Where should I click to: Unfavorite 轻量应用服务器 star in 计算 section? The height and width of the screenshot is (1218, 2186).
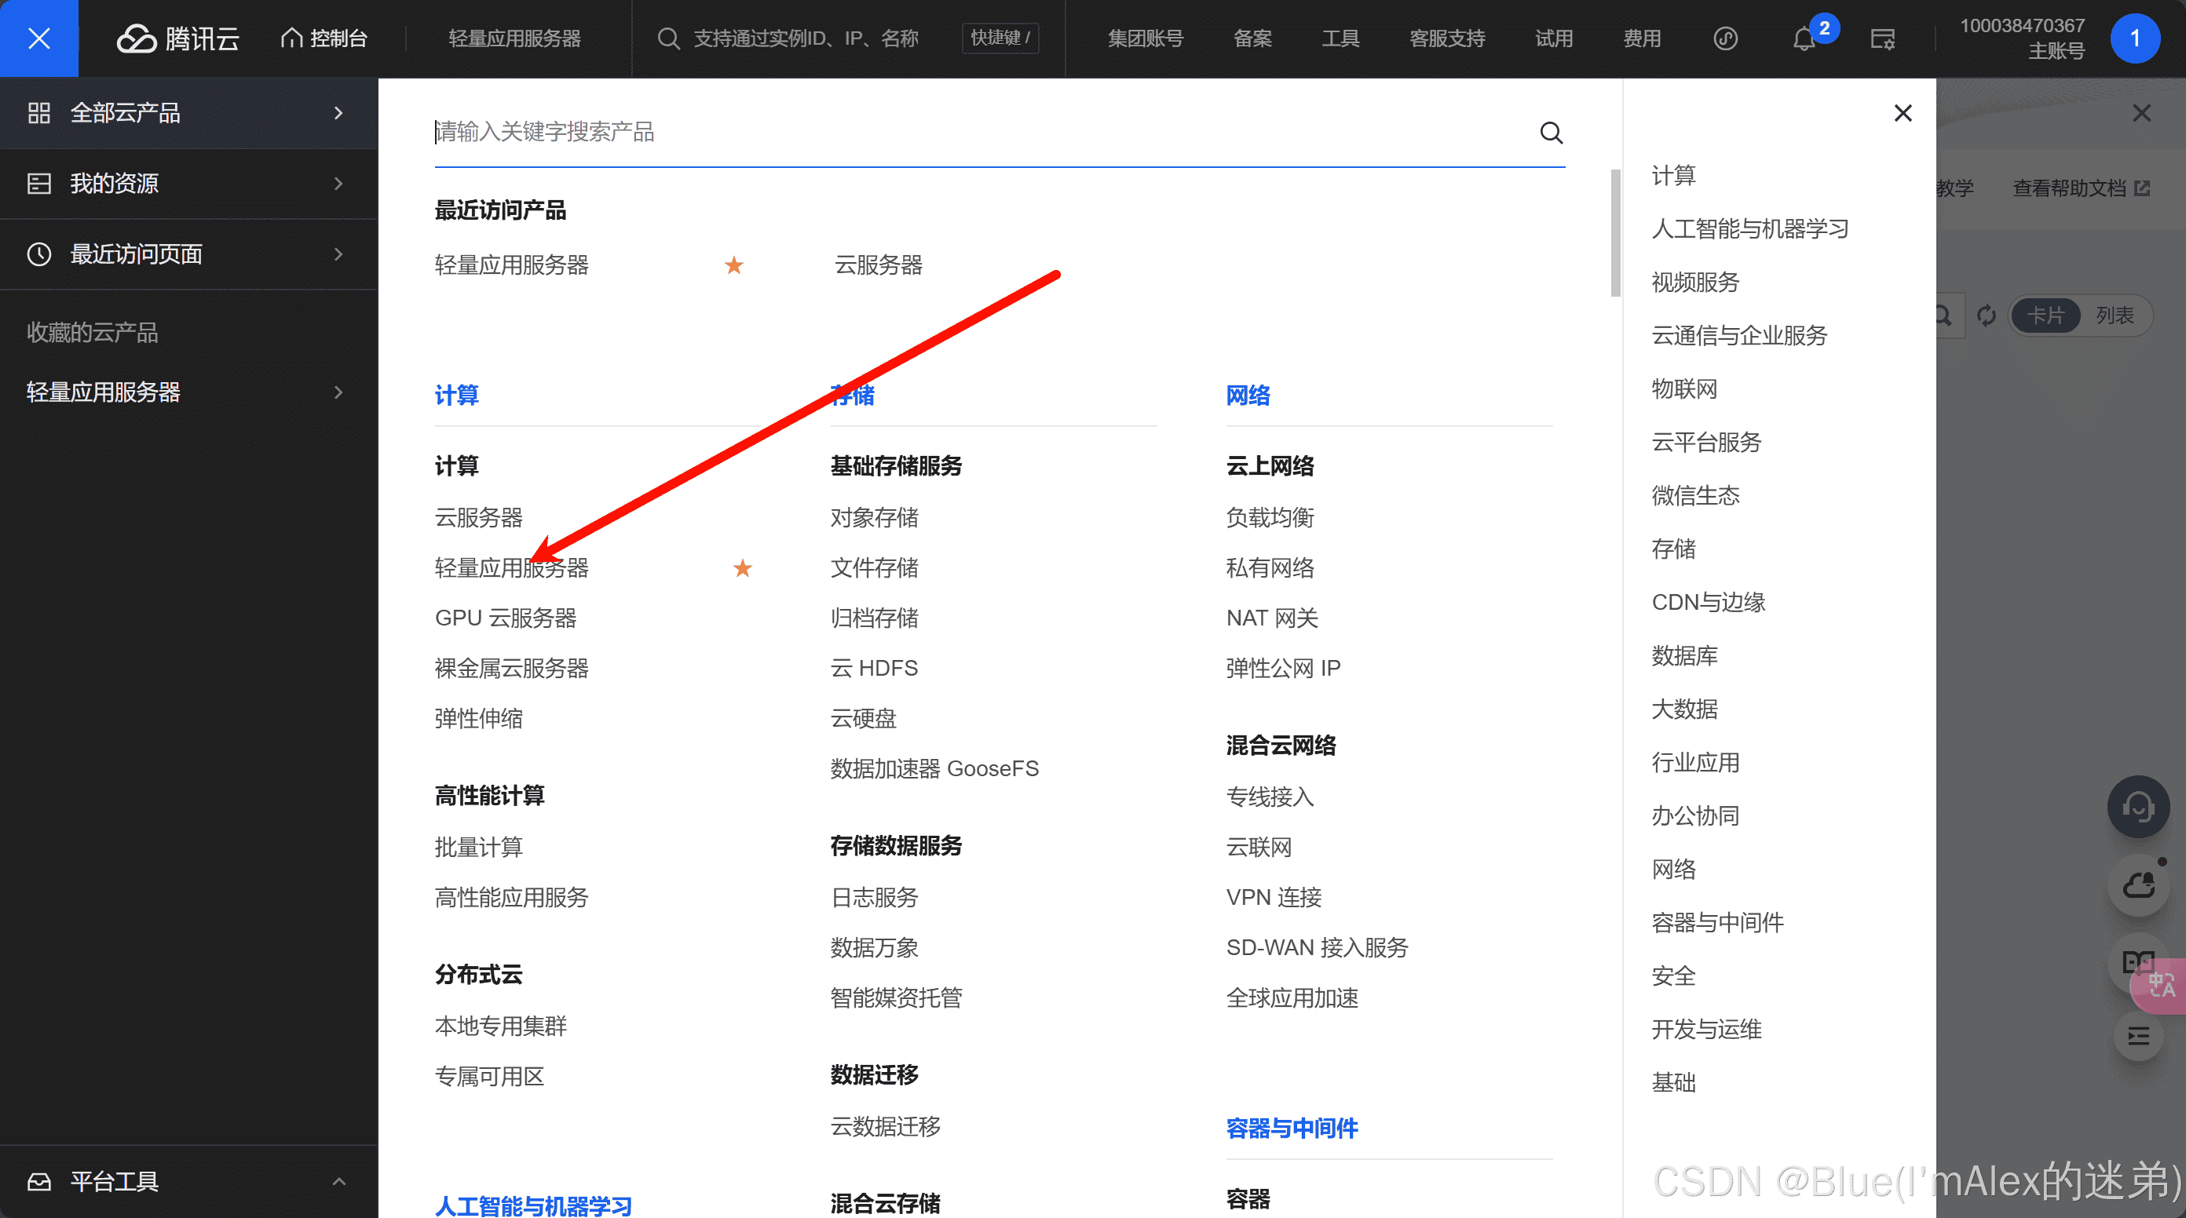(743, 567)
